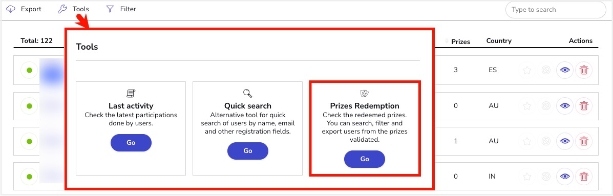Delete the IN user with trash icon
Viewport: 613px width, 196px height.
(x=584, y=177)
